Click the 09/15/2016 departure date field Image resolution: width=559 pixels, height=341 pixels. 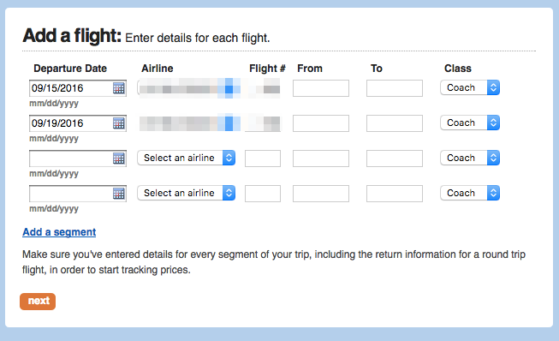[x=70, y=88]
